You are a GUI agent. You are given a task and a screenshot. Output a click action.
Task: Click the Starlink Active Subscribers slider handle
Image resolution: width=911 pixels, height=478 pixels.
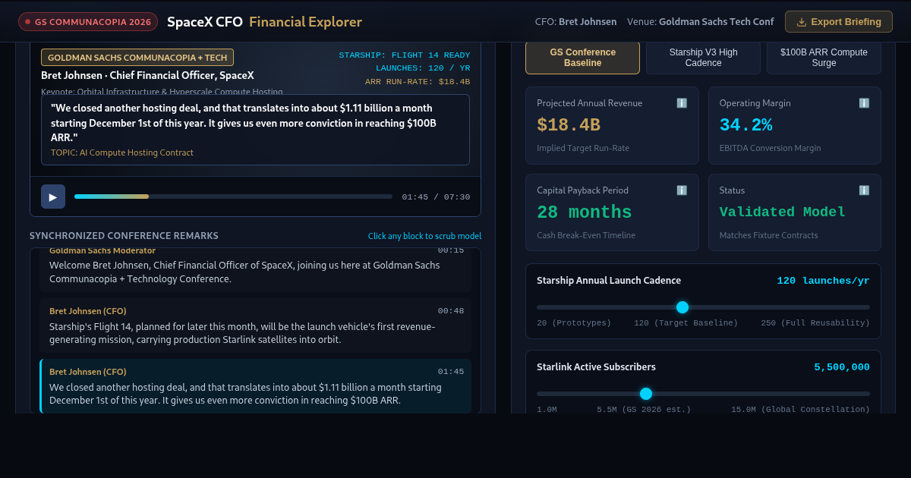coord(646,394)
